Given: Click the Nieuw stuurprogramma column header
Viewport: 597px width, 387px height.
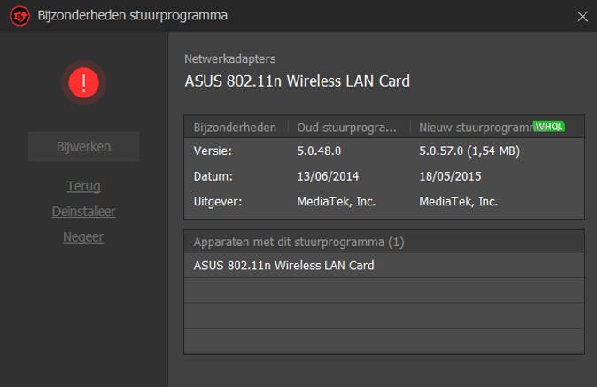Looking at the screenshot, I should pos(475,128).
